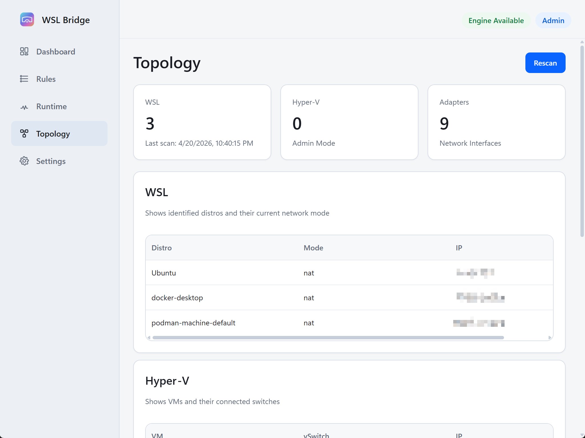
Task: Click the Settings gear icon
Action: click(x=24, y=161)
